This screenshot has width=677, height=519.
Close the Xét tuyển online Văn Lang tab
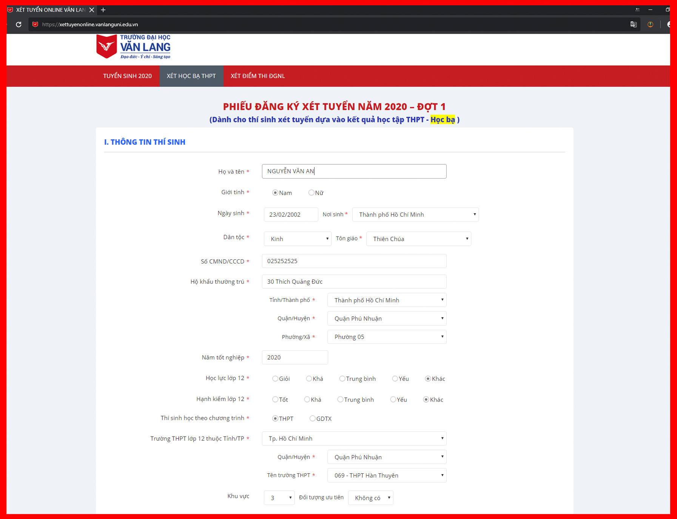[x=91, y=10]
